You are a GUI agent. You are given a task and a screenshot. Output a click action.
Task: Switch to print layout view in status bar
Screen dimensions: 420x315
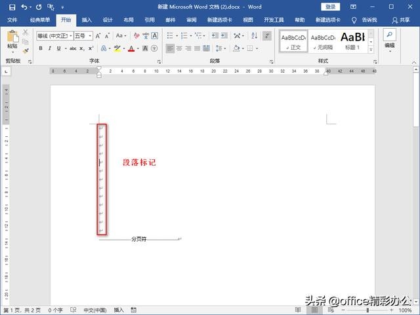point(314,310)
